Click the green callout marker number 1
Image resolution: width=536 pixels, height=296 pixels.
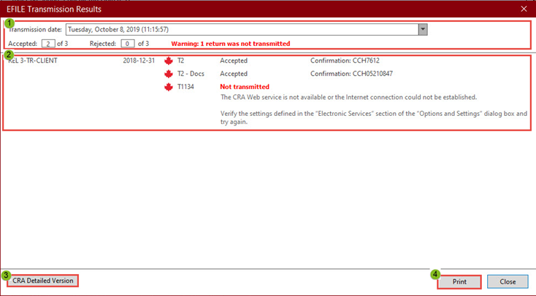[x=9, y=23]
